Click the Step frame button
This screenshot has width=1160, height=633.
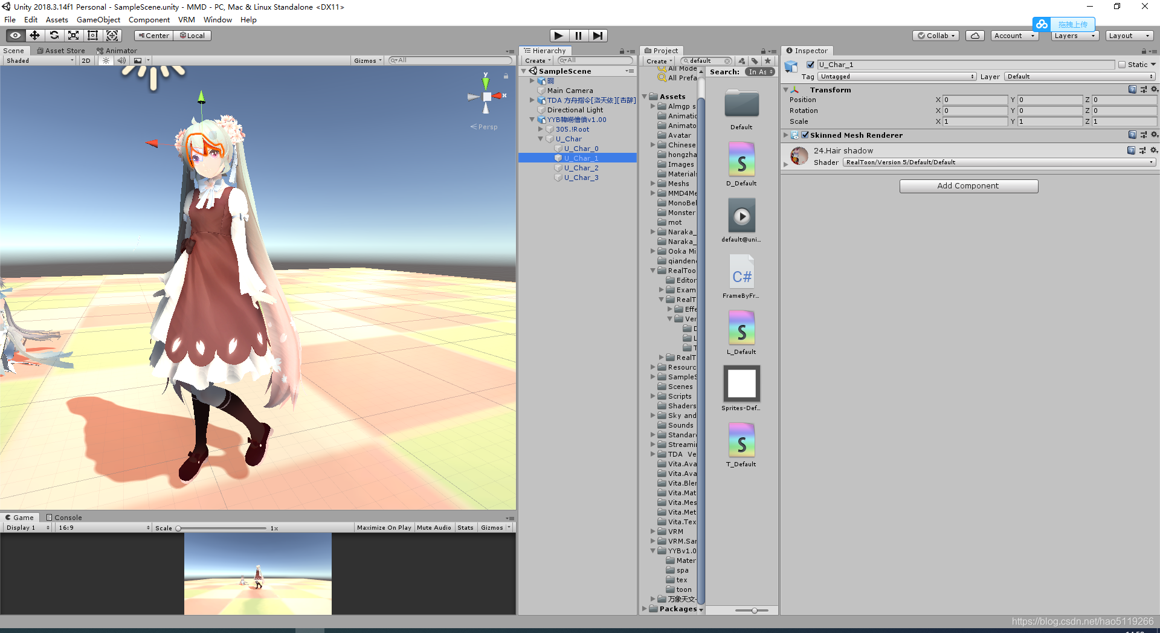pos(598,35)
